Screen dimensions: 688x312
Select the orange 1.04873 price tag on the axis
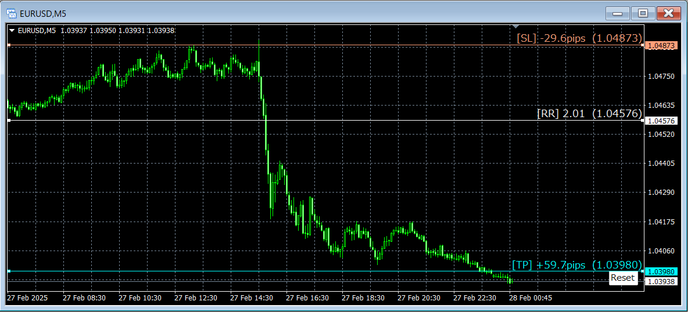pyautogui.click(x=662, y=46)
